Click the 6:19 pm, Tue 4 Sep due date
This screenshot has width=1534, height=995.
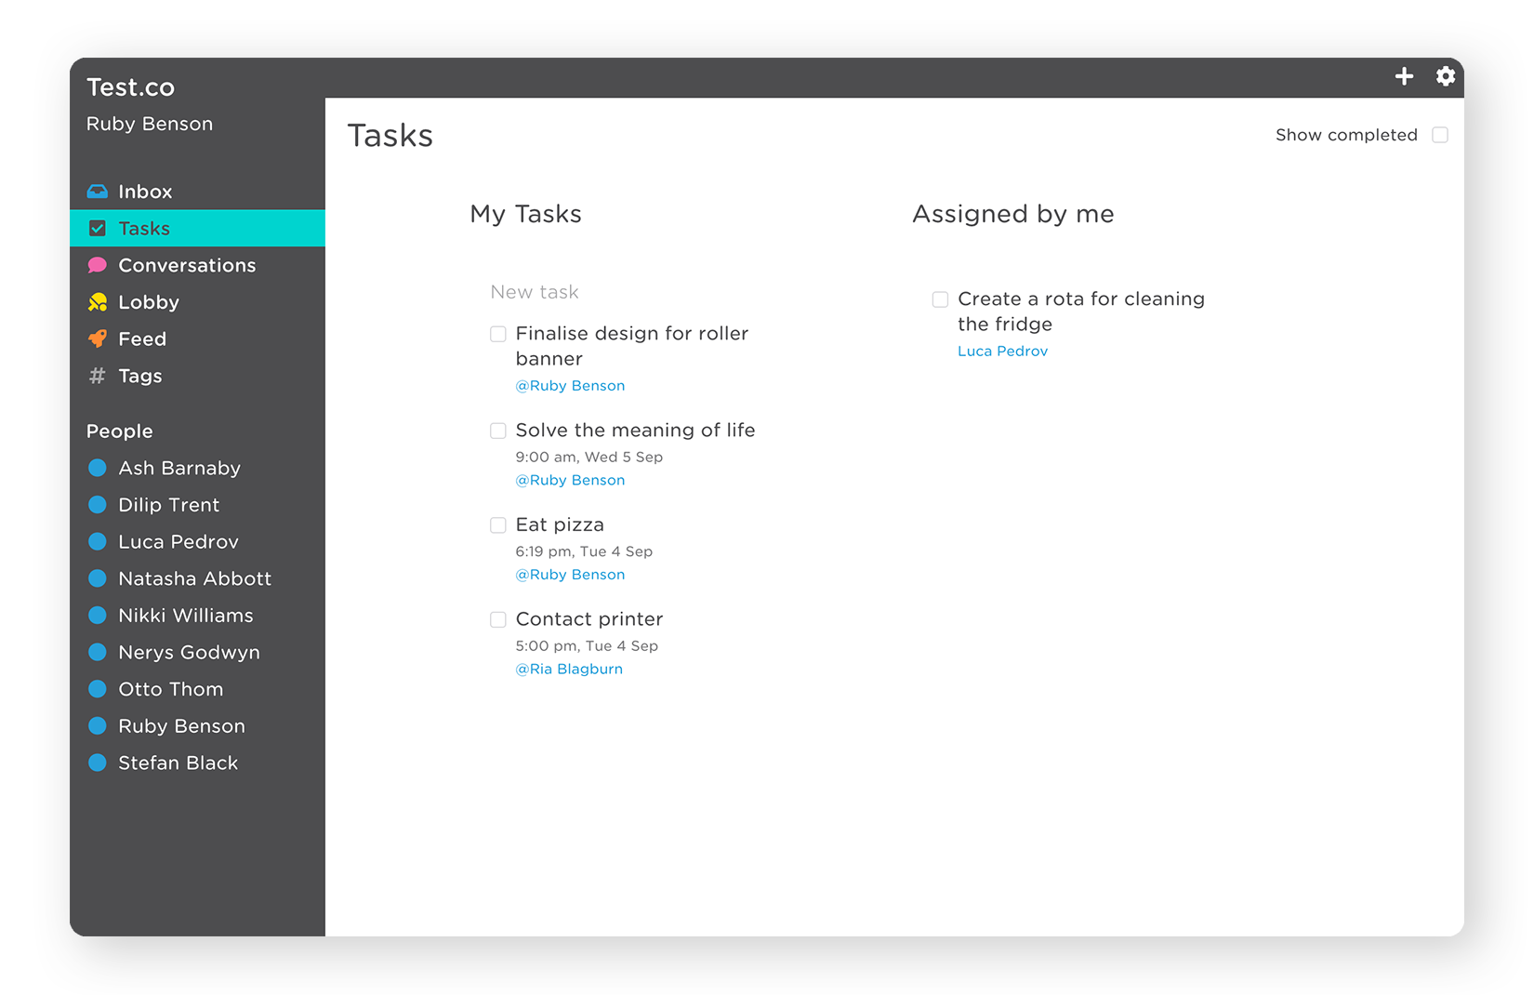584,551
